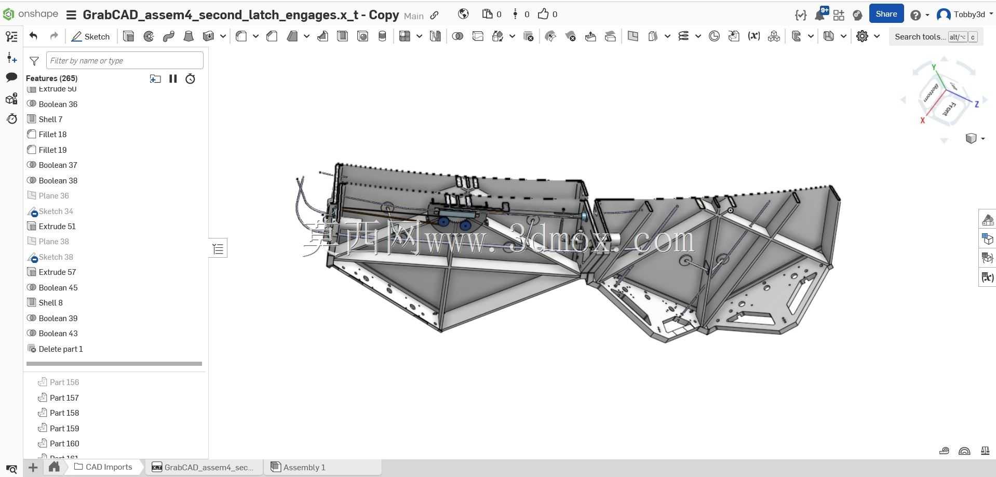Activate the Chamfer tool

point(272,36)
